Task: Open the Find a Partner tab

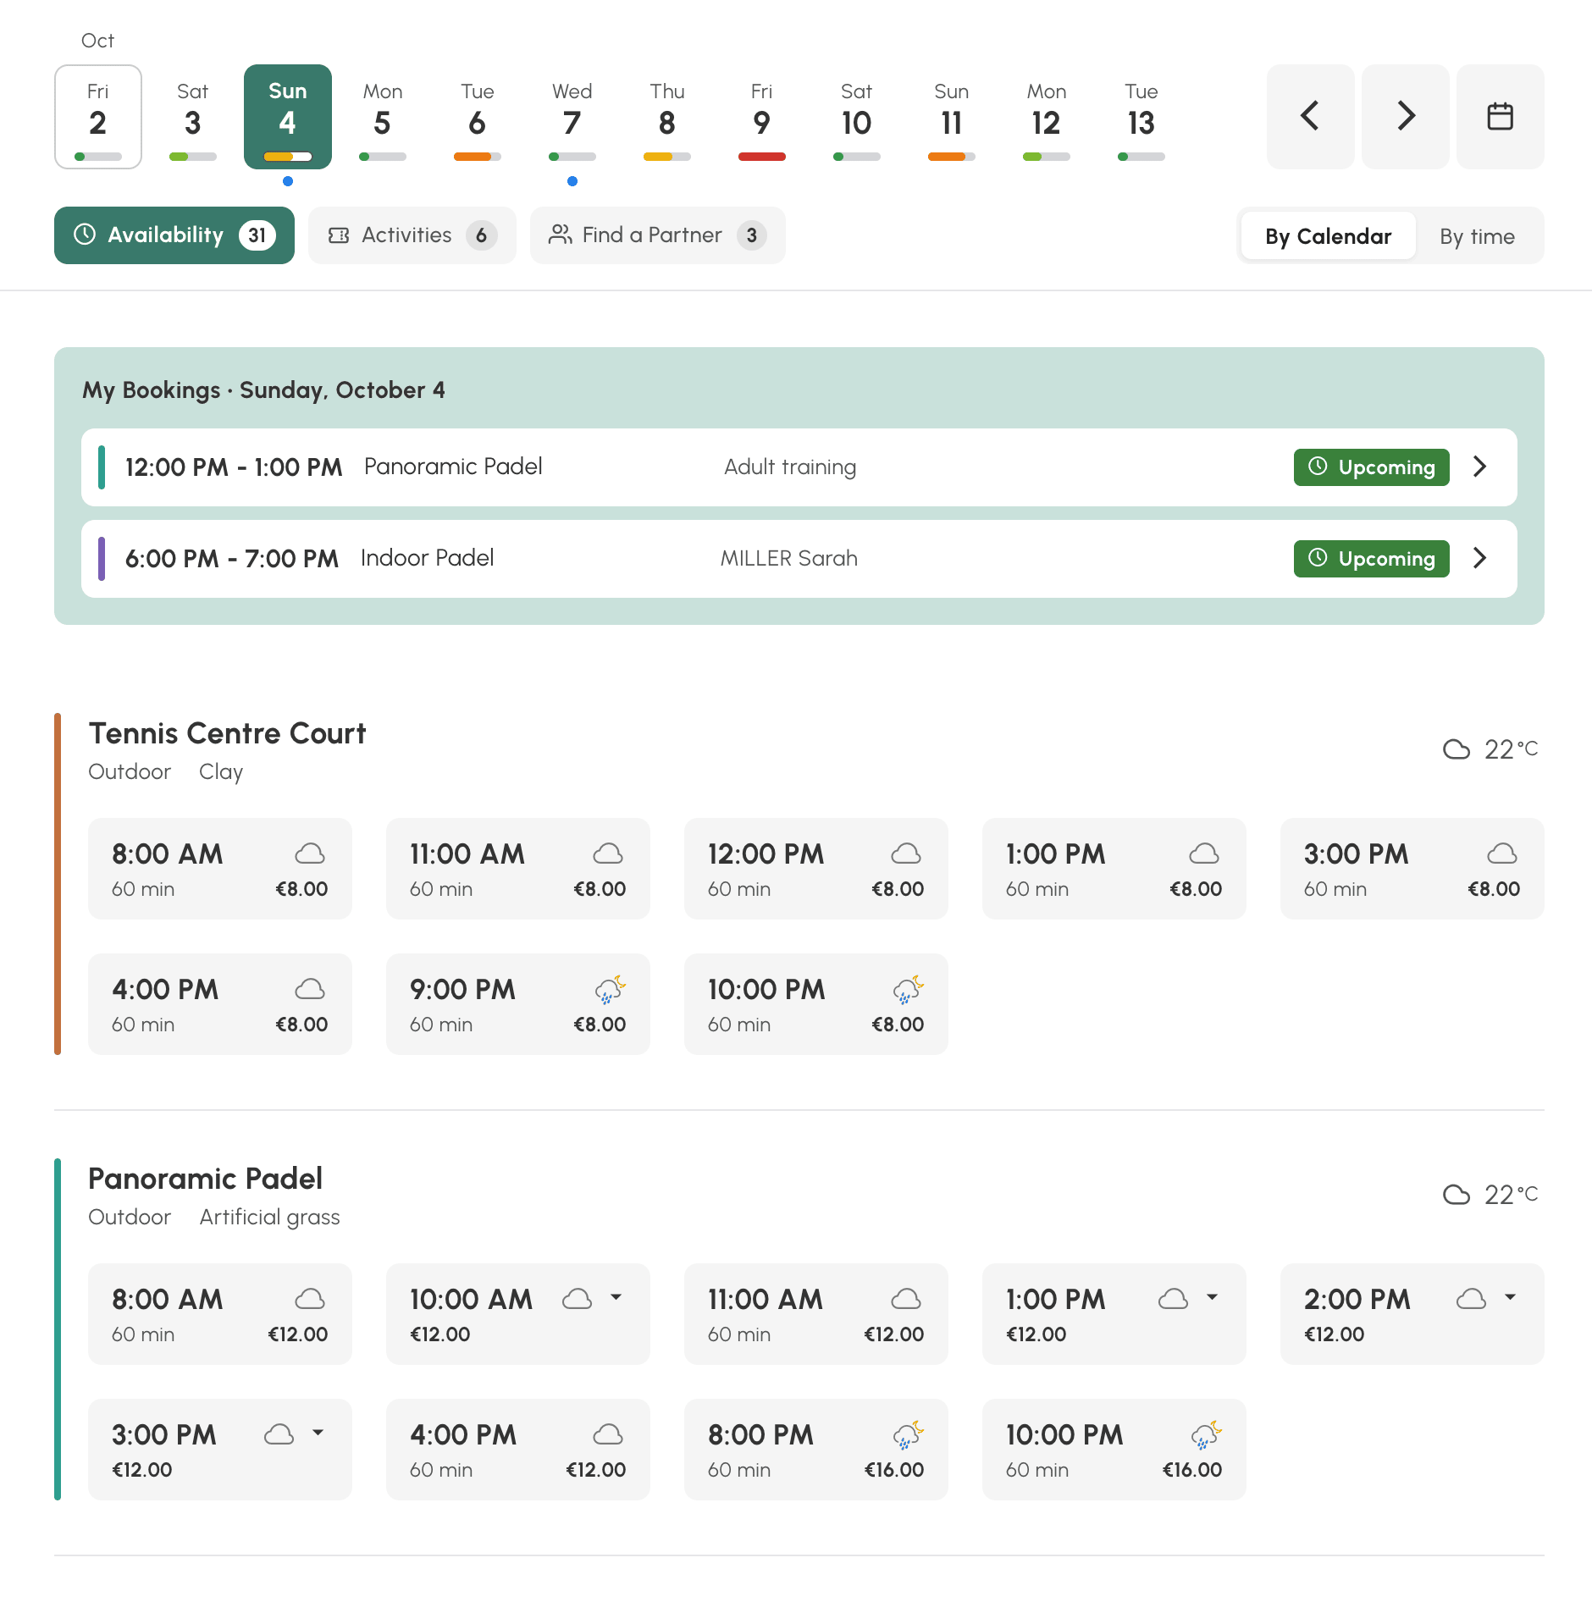Action: pyautogui.click(x=657, y=235)
